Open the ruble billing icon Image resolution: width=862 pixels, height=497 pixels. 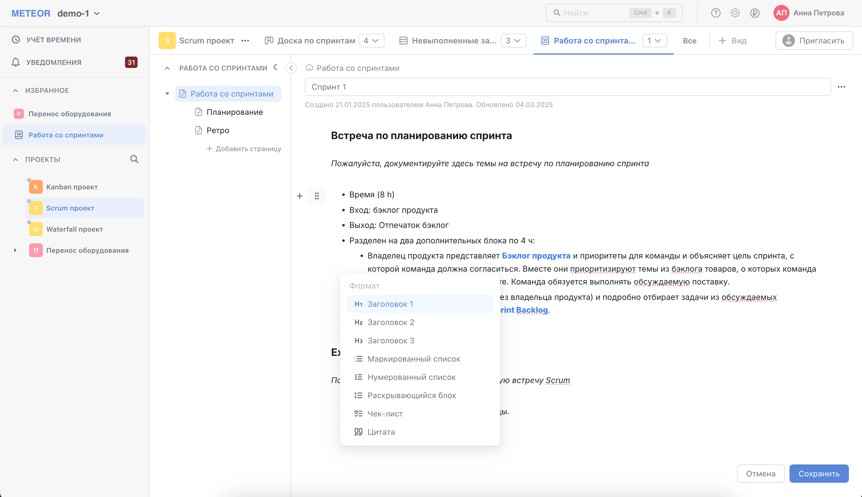point(755,13)
